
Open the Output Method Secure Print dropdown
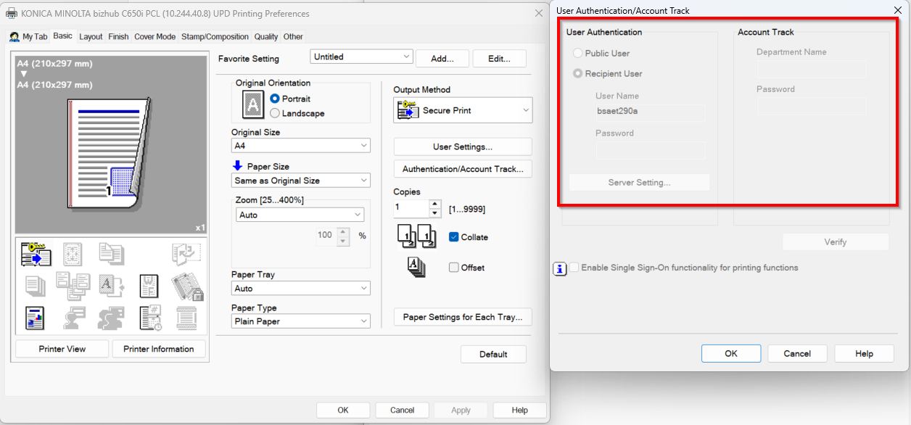pos(463,110)
